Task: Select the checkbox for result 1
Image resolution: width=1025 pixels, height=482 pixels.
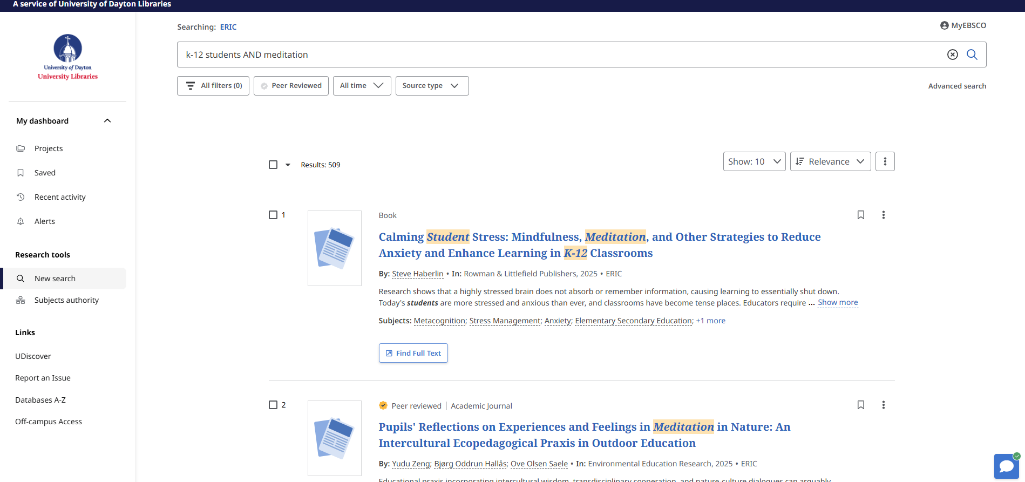Action: 273,215
